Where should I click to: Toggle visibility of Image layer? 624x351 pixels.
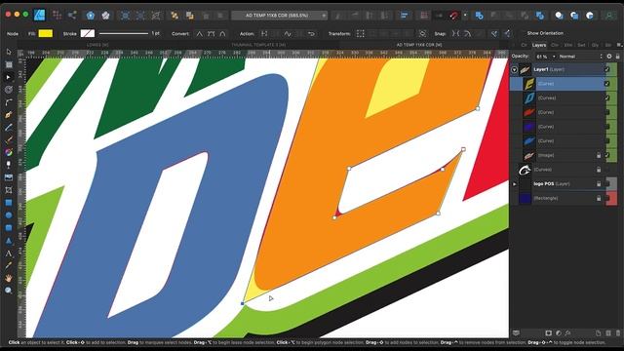[x=606, y=155]
